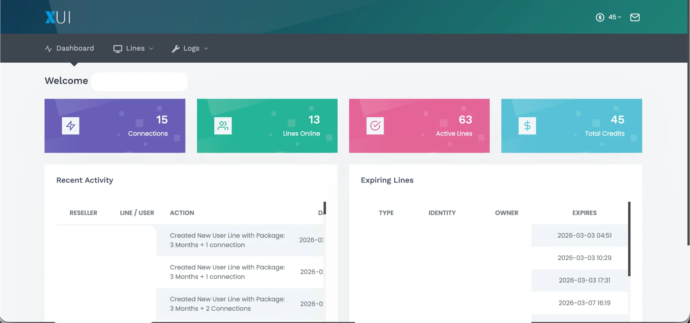Open the mail envelope icon
This screenshot has width=690, height=323.
click(x=635, y=17)
